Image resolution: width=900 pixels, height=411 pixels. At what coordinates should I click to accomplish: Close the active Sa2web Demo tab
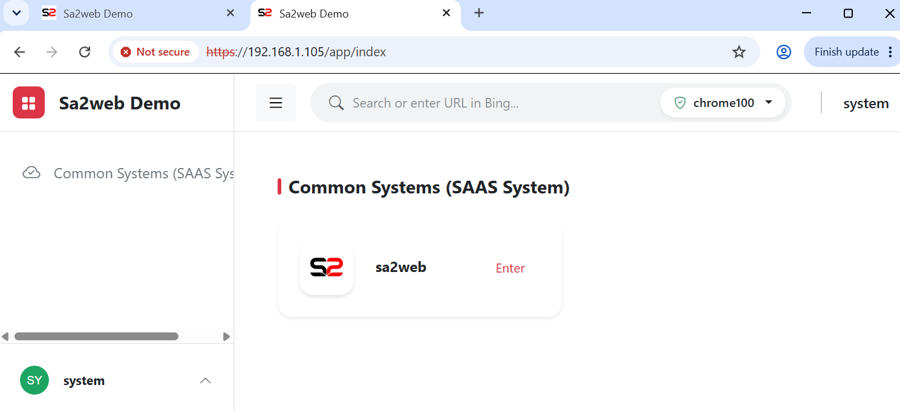[x=446, y=13]
